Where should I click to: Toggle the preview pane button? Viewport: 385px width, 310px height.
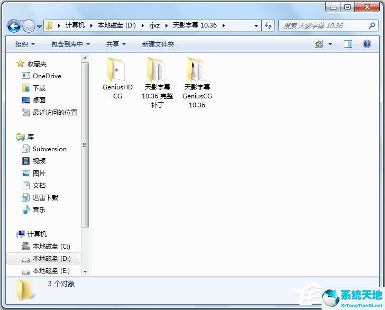(x=347, y=44)
